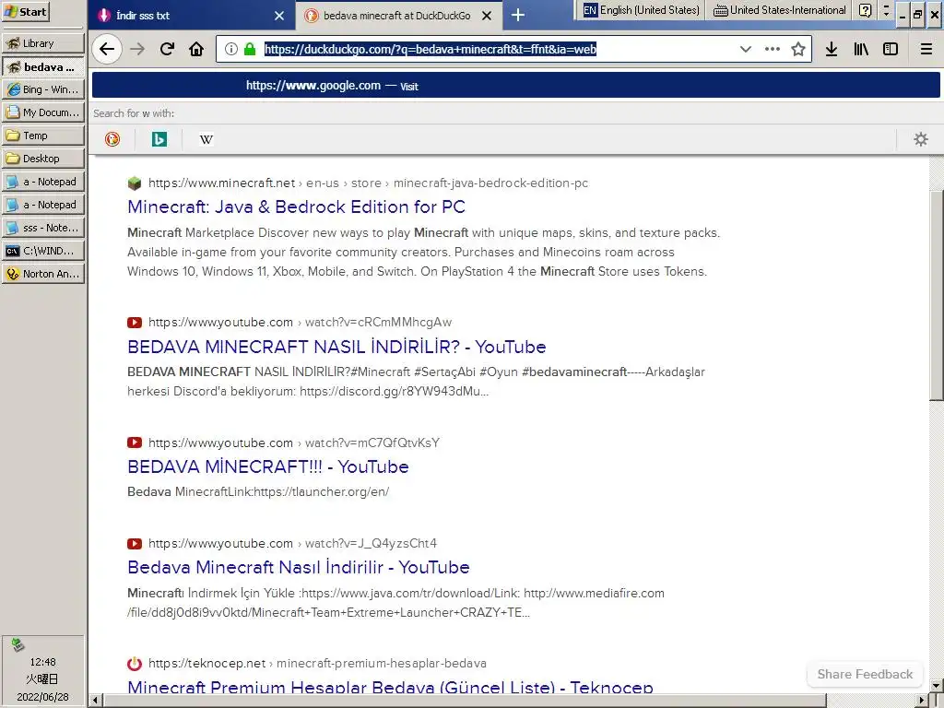The image size is (944, 708).
Task: Switch to 'Bing - Win...' taskbar window
Action: pos(42,89)
